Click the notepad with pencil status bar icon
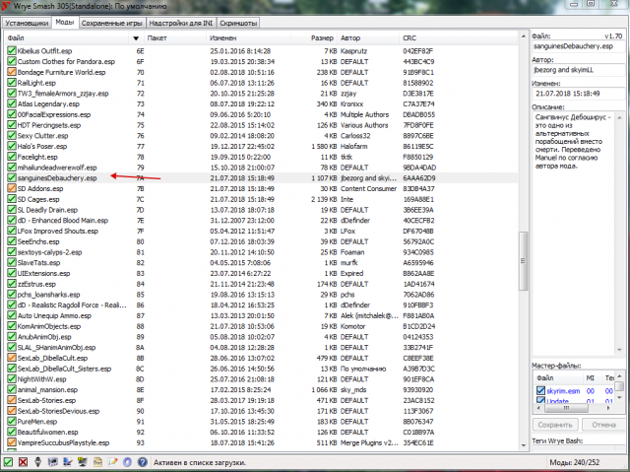Viewport: 630px width, 472px height. (112, 462)
